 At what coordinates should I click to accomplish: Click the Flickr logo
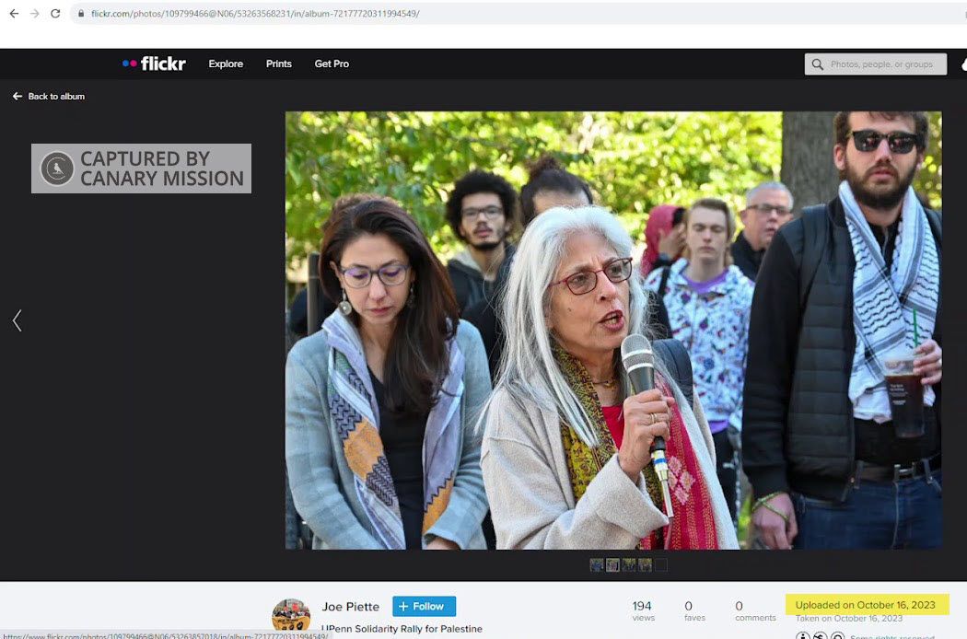click(154, 64)
